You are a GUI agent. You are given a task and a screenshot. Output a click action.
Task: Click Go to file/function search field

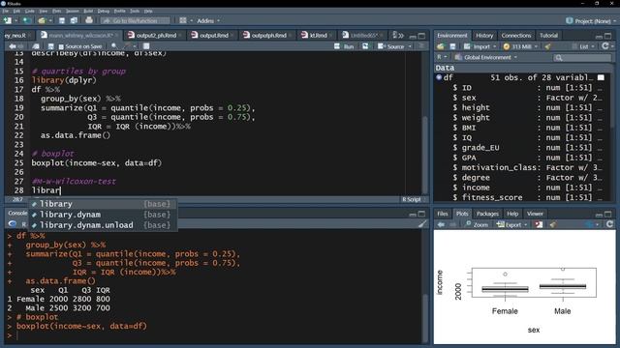coord(136,20)
